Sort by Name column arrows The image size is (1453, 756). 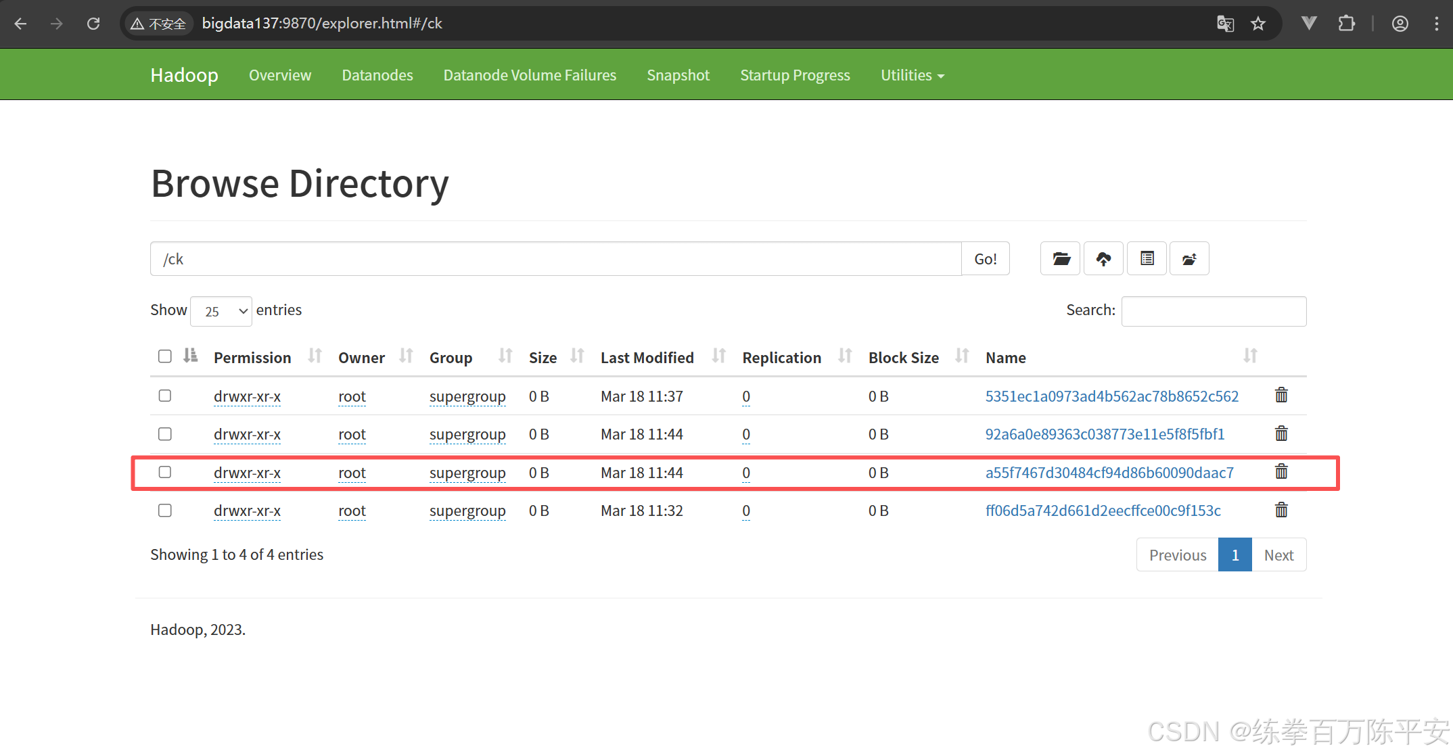coord(1249,356)
